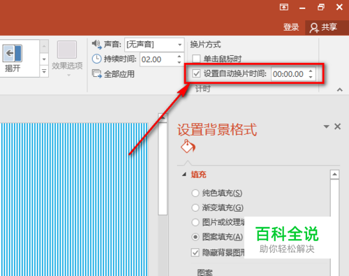Select the 揭开 (Uncover) transition thumbnail
The width and height of the screenshot is (349, 276).
[13, 58]
